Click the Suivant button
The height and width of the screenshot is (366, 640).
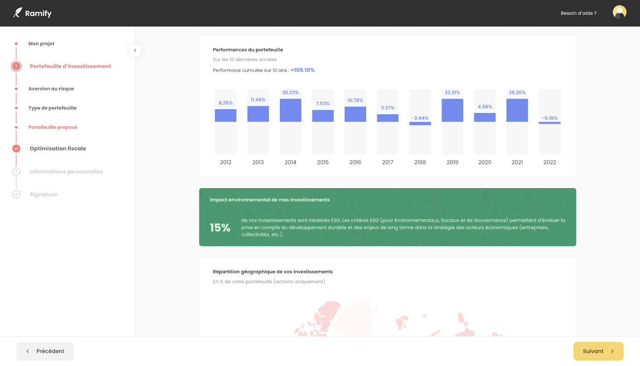(x=598, y=351)
